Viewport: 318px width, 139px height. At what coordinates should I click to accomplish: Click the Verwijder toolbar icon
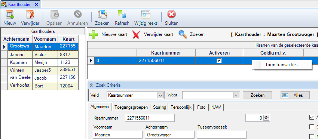click(30, 15)
